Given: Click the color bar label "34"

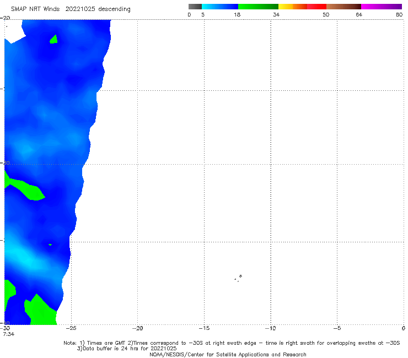Looking at the screenshot, I should coord(276,15).
